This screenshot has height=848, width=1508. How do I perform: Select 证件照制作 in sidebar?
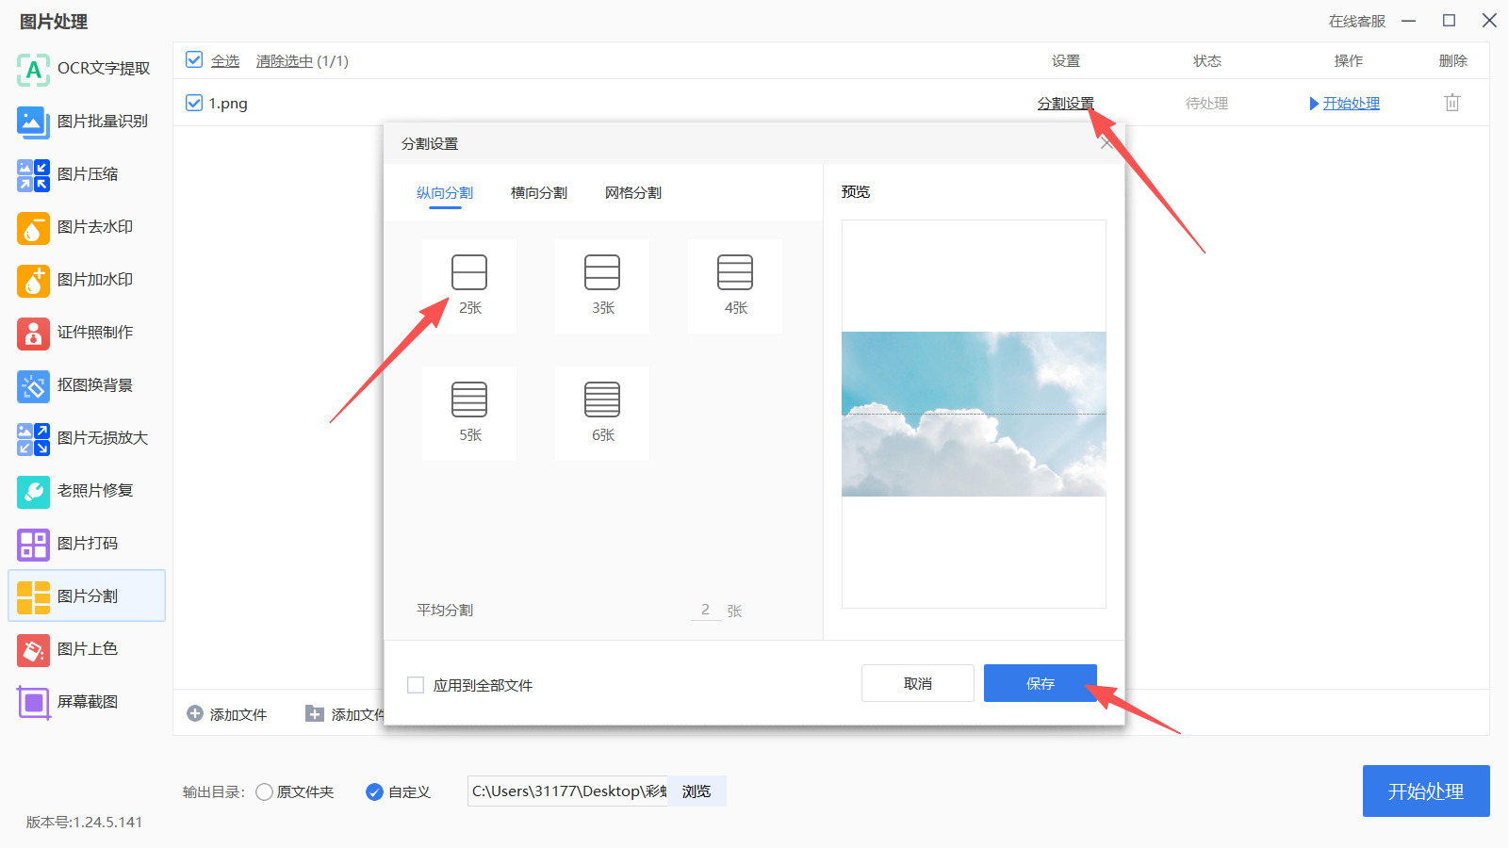point(87,333)
